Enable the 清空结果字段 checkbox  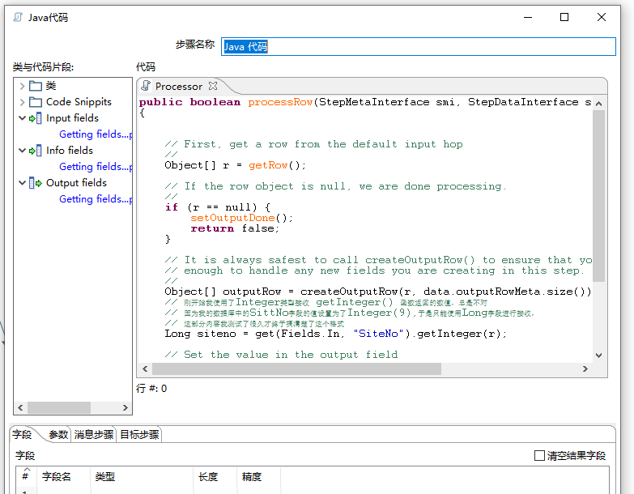[x=540, y=456]
